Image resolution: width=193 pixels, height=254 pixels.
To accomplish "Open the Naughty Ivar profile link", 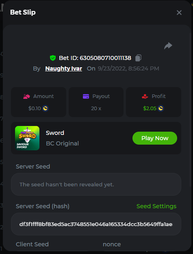I will click(x=63, y=68).
